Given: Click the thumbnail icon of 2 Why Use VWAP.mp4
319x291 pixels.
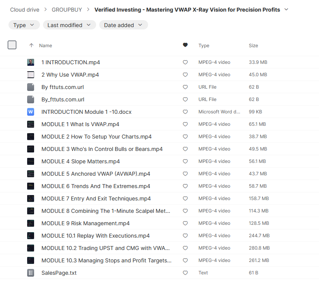Looking at the screenshot, I should pos(31,75).
